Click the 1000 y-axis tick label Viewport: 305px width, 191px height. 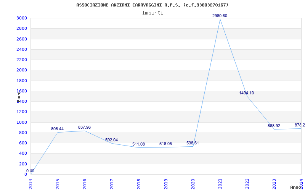(x=22, y=122)
